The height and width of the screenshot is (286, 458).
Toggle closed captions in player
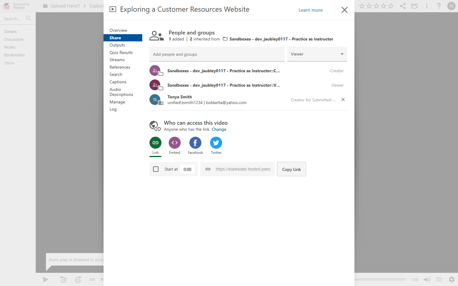pyautogui.click(x=439, y=279)
